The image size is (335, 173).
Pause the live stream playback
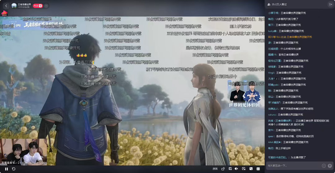pos(7,169)
